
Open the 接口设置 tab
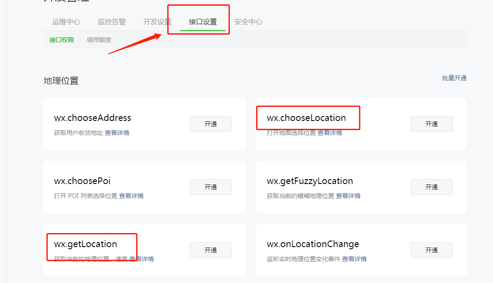coord(203,22)
